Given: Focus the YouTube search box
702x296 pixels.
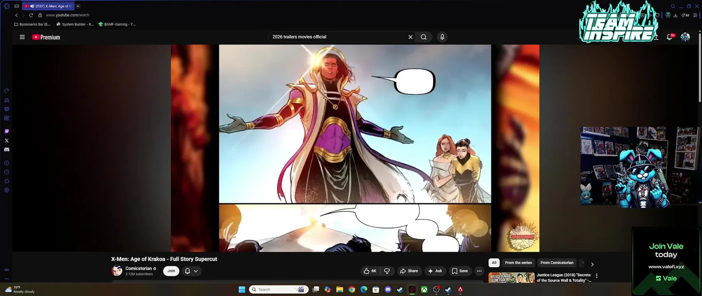Looking at the screenshot, I should (x=337, y=37).
